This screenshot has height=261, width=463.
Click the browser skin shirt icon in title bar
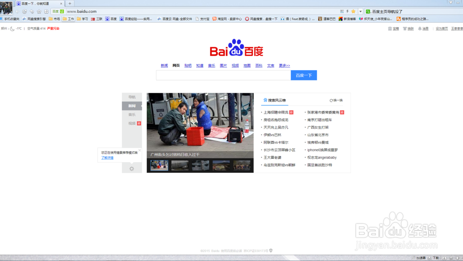point(450,2)
